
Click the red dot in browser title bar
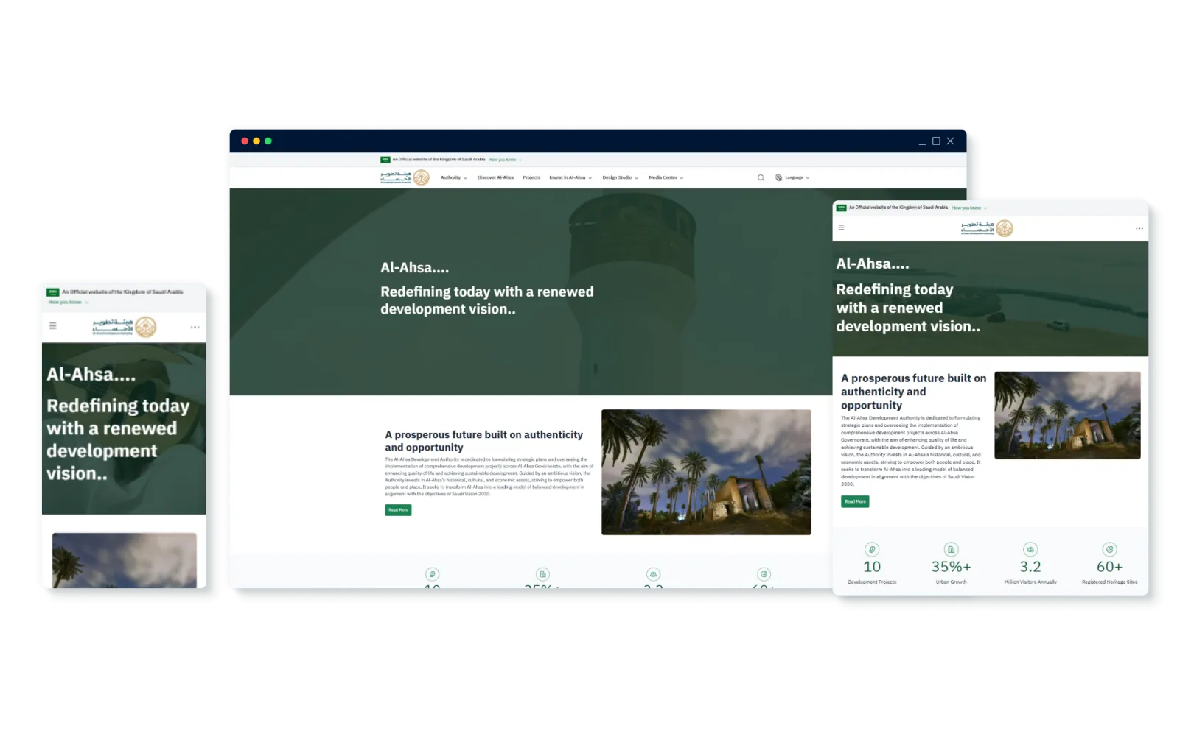click(x=245, y=141)
